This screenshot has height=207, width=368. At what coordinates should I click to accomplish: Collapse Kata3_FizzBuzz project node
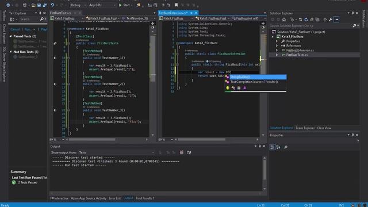273,37
